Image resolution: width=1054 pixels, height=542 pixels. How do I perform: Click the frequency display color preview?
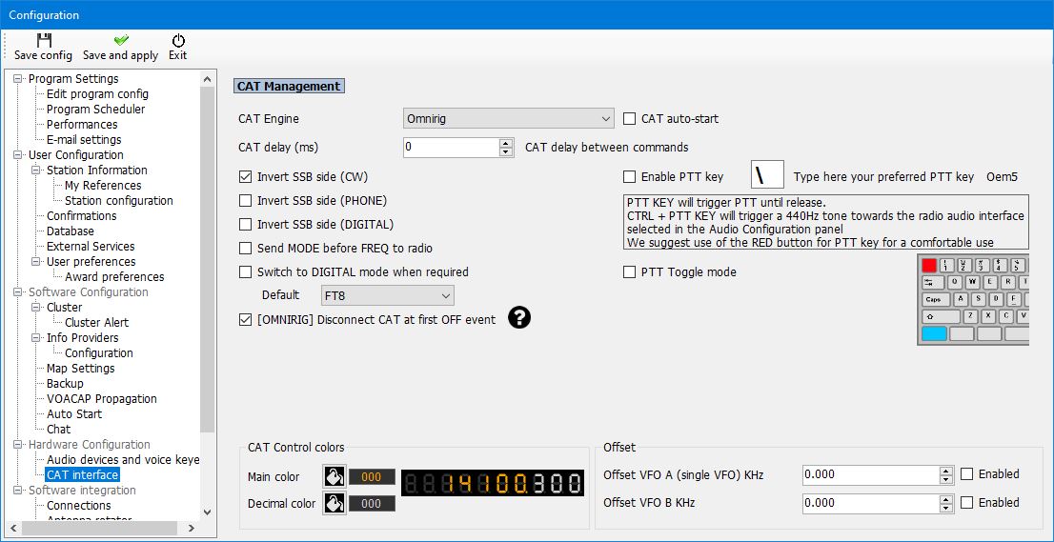click(x=493, y=483)
